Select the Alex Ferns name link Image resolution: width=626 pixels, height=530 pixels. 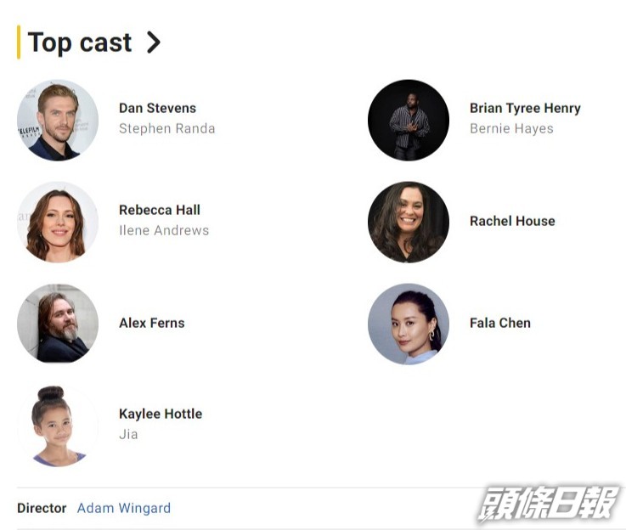[x=152, y=323]
